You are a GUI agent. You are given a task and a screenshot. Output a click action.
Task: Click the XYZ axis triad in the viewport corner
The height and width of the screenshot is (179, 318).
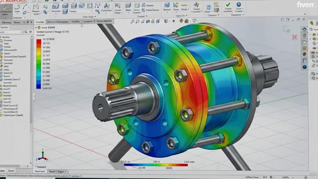point(42,155)
